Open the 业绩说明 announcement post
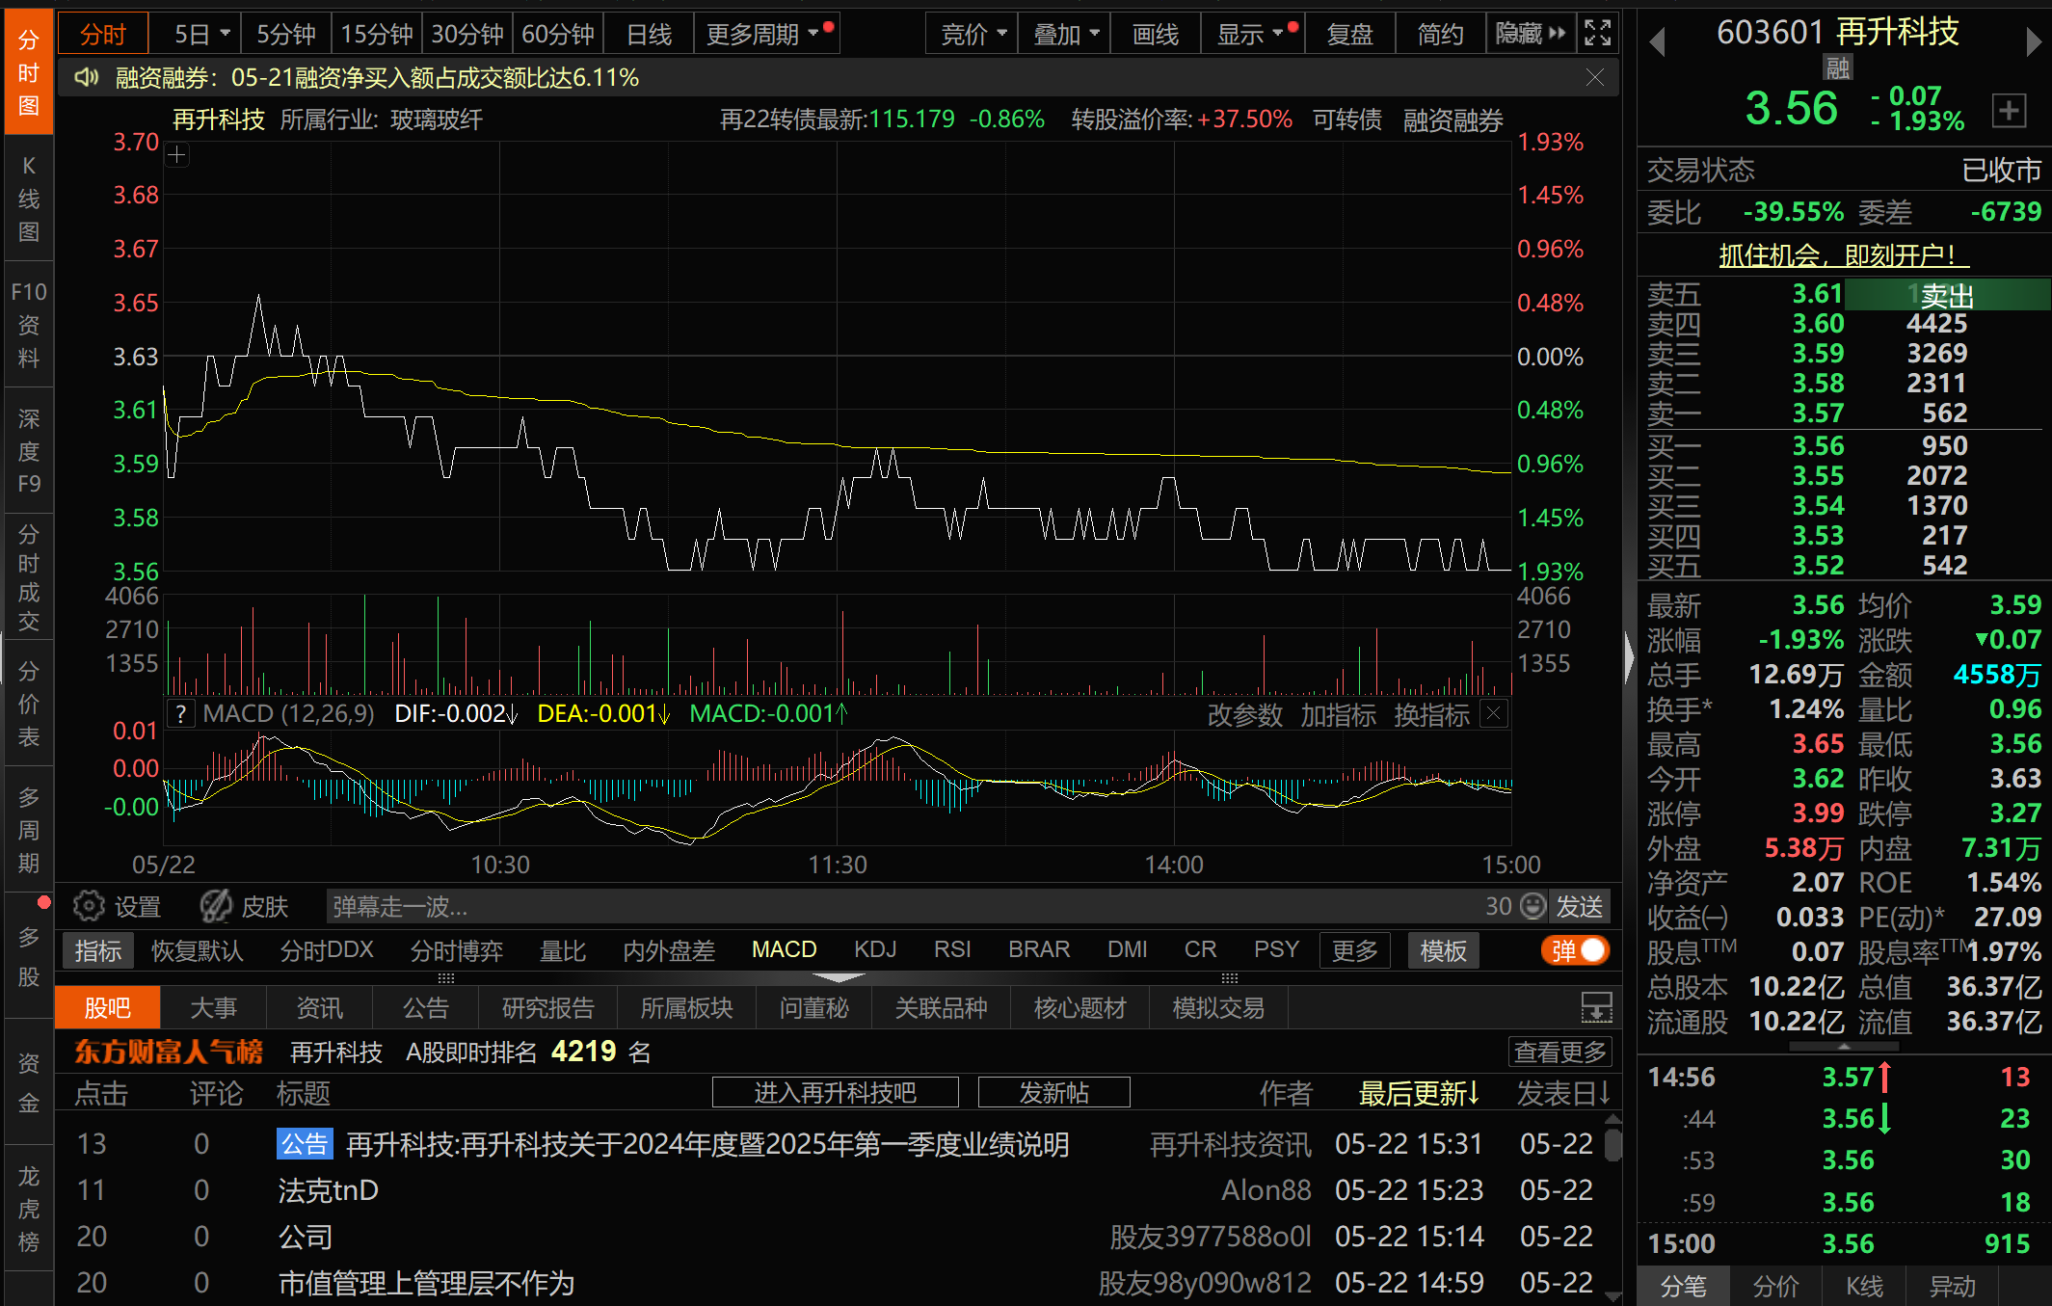The height and width of the screenshot is (1306, 2052). 707,1144
